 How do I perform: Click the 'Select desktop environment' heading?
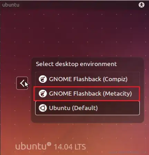tap(76, 64)
